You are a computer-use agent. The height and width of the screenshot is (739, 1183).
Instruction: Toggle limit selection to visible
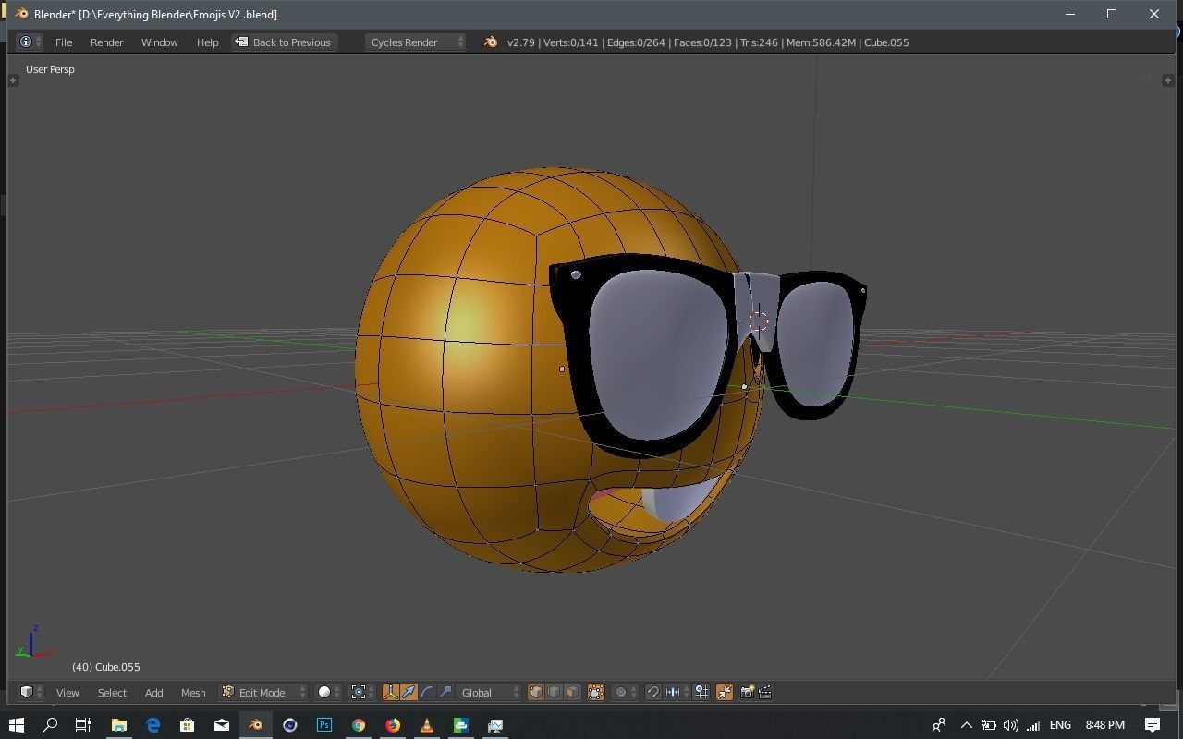596,692
